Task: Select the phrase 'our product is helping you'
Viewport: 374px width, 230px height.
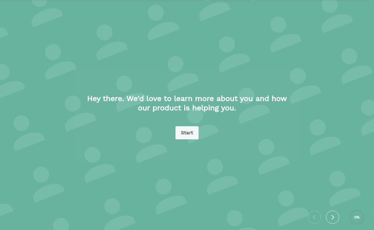Action: tap(187, 108)
